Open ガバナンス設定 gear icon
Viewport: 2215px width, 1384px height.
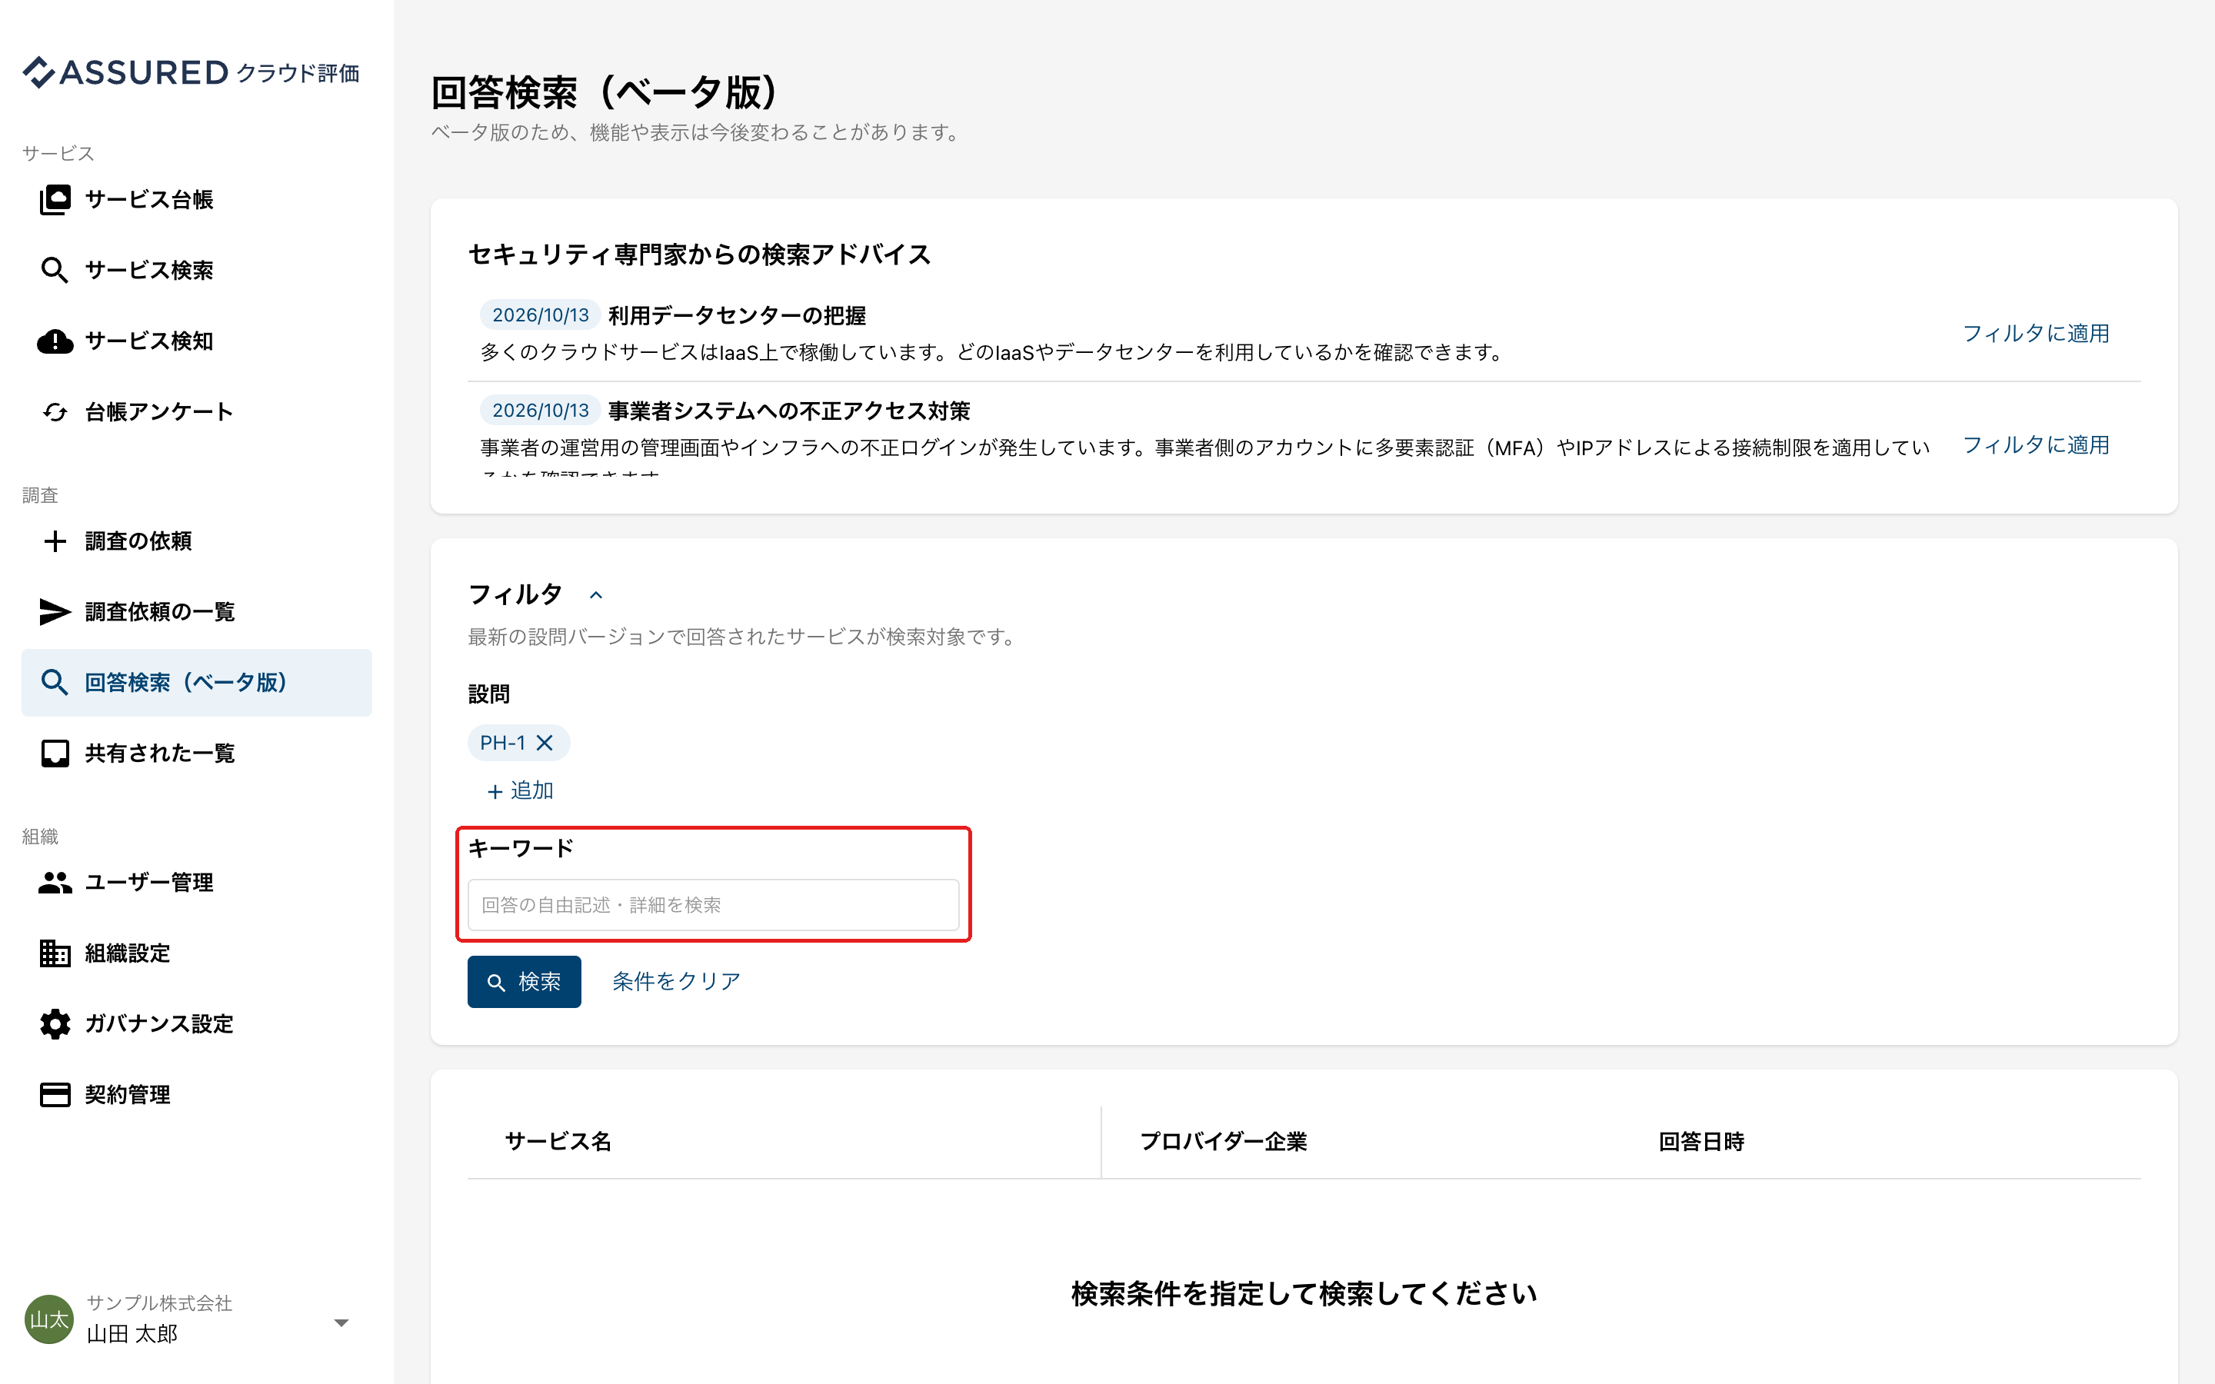tap(55, 1023)
